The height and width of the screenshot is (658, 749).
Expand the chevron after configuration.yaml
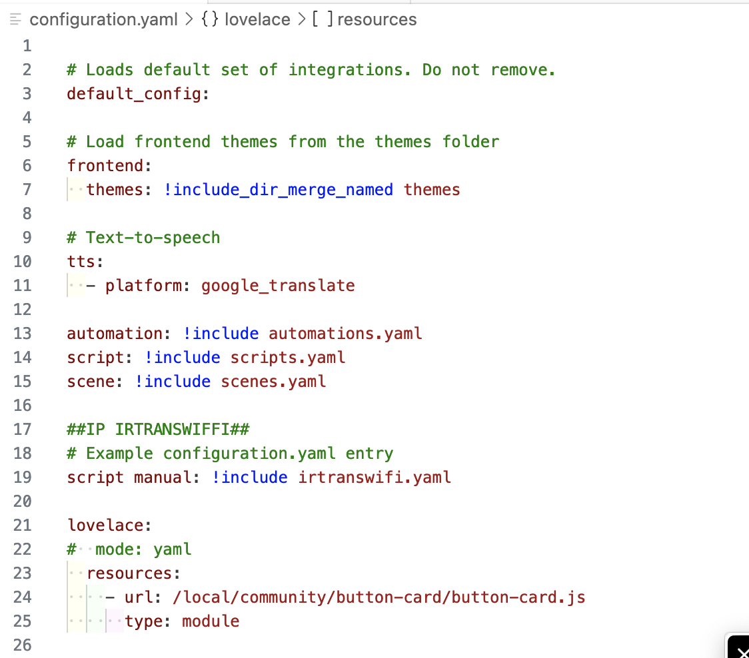pyautogui.click(x=190, y=19)
